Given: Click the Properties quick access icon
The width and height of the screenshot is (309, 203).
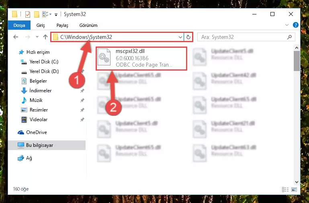Looking at the screenshot, I should 28,14.
